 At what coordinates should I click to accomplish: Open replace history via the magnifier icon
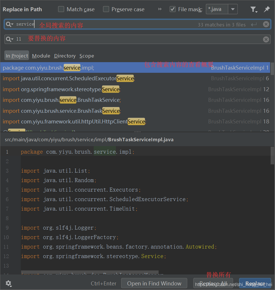10,39
